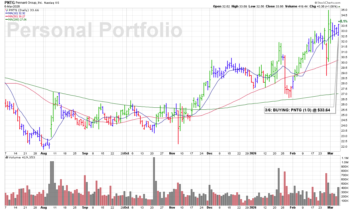The width and height of the screenshot is (353, 210).
Task: Click the red MA(50) legend line marker
Action: tap(6, 16)
